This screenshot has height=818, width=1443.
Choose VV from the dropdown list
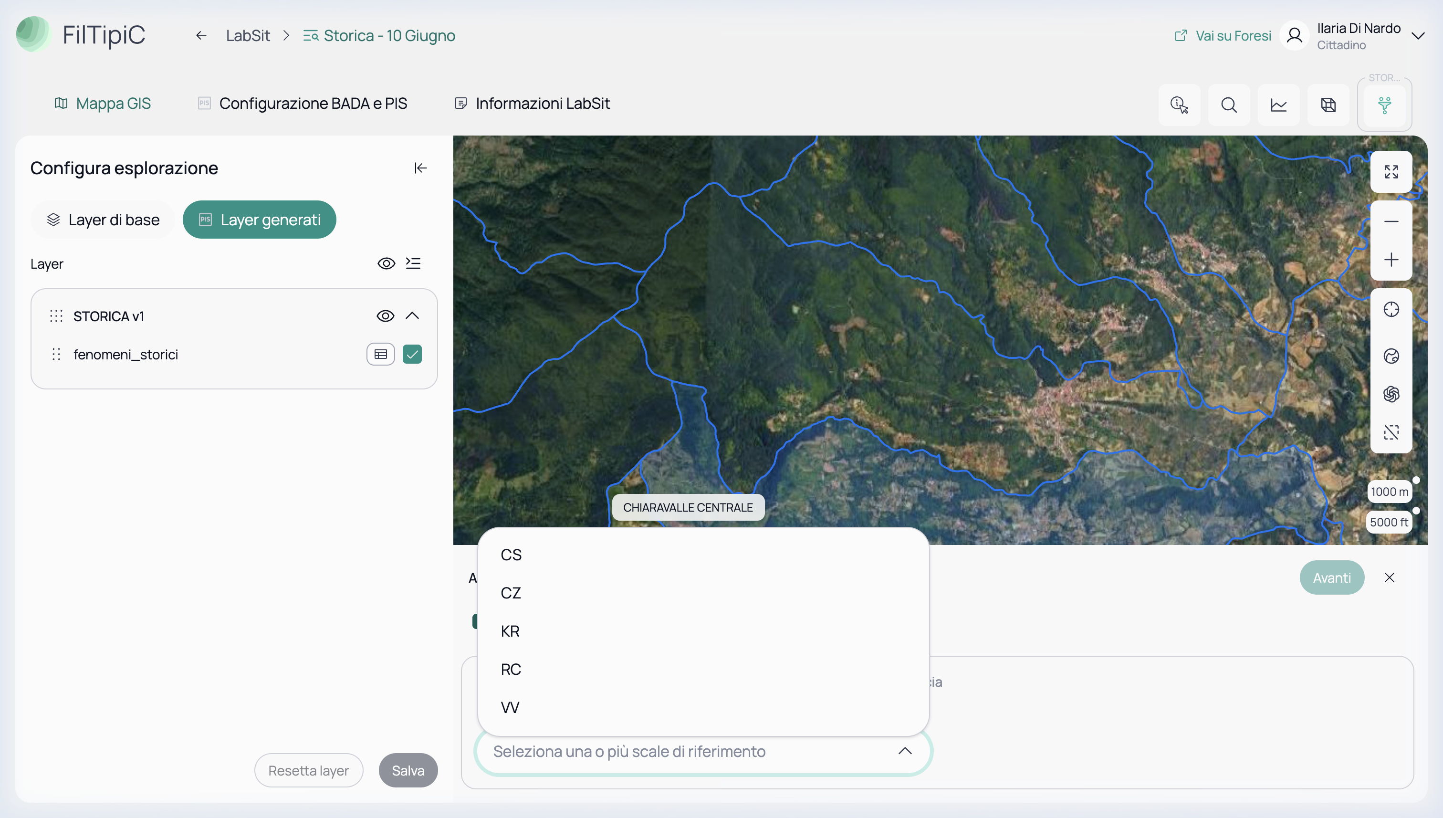[x=703, y=708]
